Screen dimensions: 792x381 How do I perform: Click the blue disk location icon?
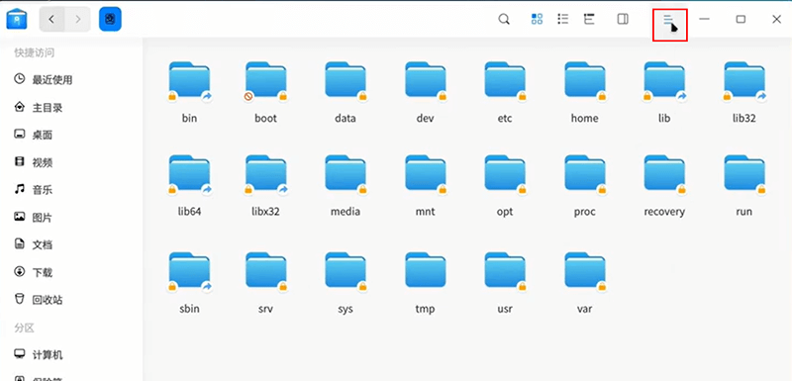110,19
